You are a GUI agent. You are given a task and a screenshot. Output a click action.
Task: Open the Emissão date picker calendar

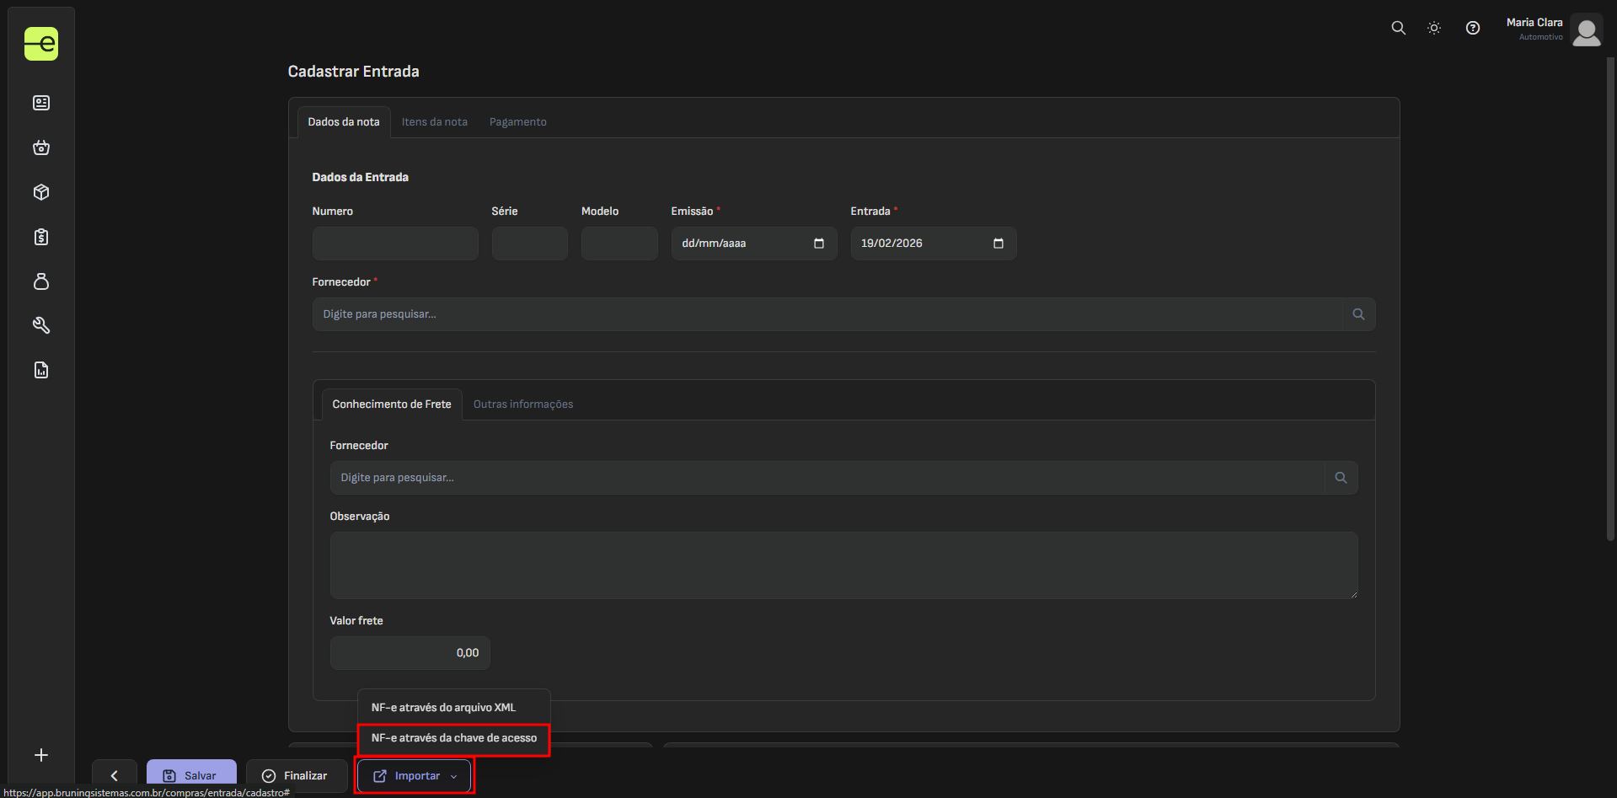[818, 244]
